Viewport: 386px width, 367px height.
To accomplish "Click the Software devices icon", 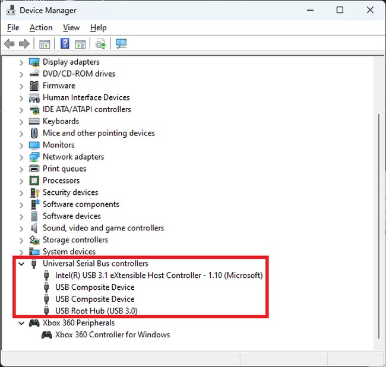I will tap(34, 216).
